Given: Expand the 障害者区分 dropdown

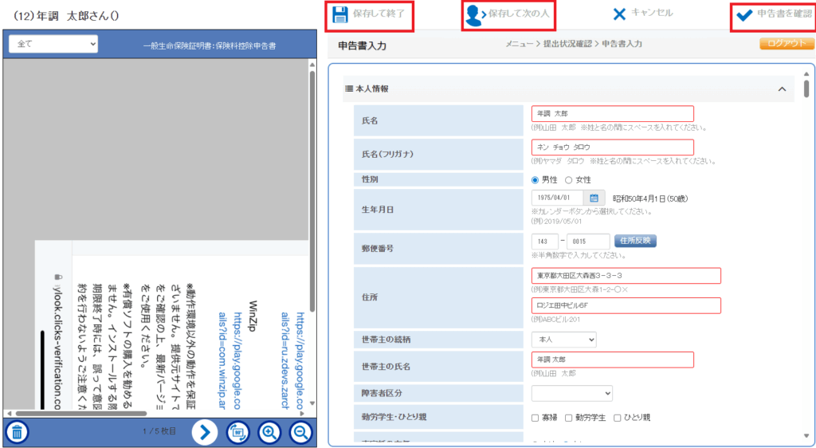Looking at the screenshot, I should pos(571,393).
